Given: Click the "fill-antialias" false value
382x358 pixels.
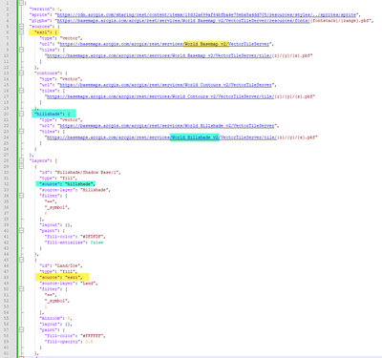Looking at the screenshot, I should click(96, 242).
